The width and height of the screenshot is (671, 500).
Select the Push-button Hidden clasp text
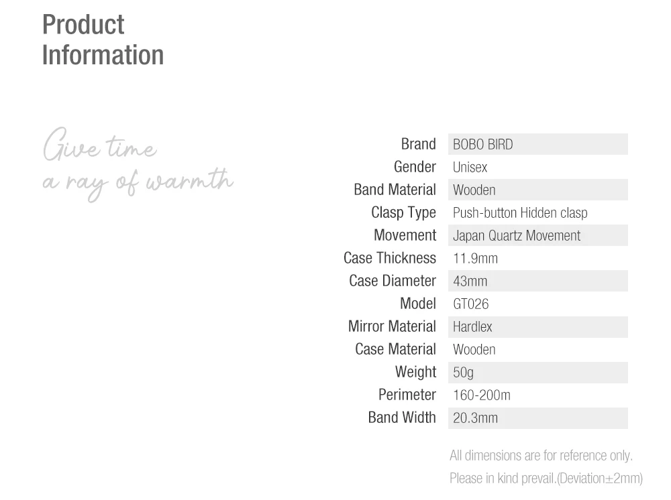click(x=520, y=213)
